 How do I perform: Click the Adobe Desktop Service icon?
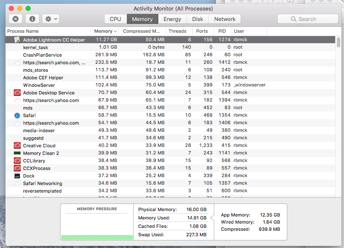point(17,93)
